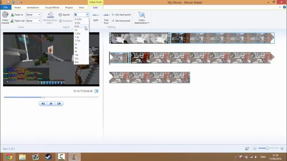
Task: Select the clip on the third storyboard row
Action: click(x=149, y=77)
